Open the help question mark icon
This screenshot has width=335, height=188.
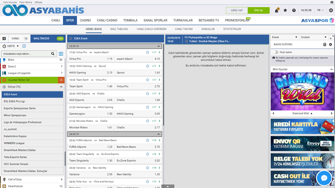[x=294, y=10]
